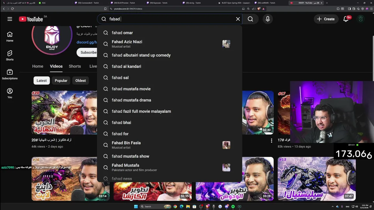374x210 pixels.
Task: Open the three-dot menu beside video #17
Action: pyautogui.click(x=271, y=141)
